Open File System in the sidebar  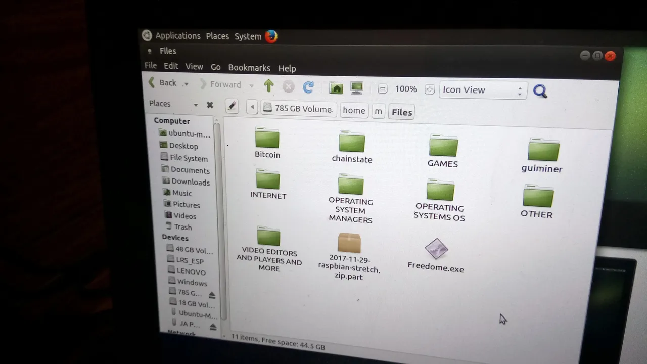click(x=184, y=158)
